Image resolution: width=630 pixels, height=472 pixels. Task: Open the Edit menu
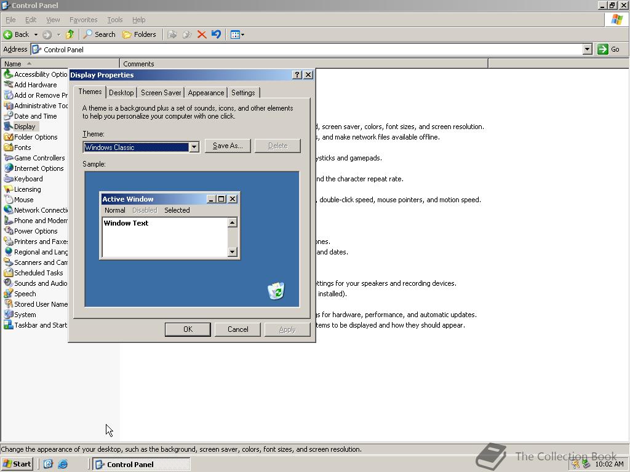tap(31, 20)
